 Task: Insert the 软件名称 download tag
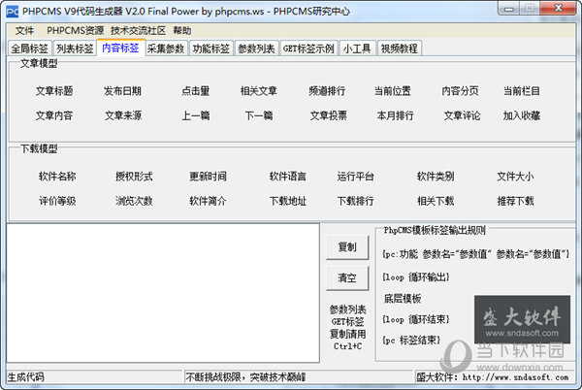57,177
